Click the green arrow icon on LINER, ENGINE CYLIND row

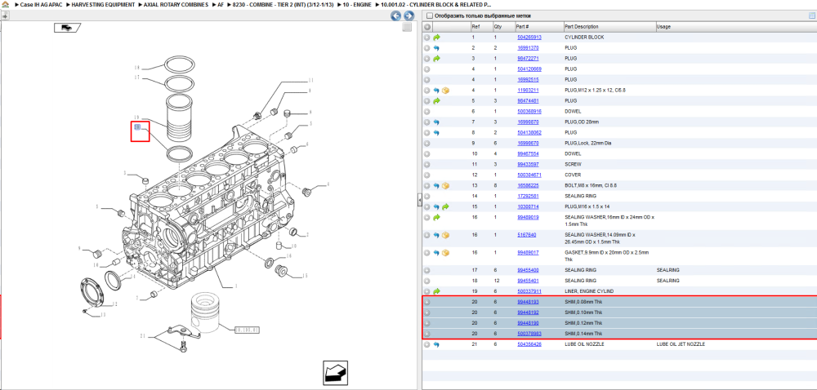pyautogui.click(x=436, y=291)
